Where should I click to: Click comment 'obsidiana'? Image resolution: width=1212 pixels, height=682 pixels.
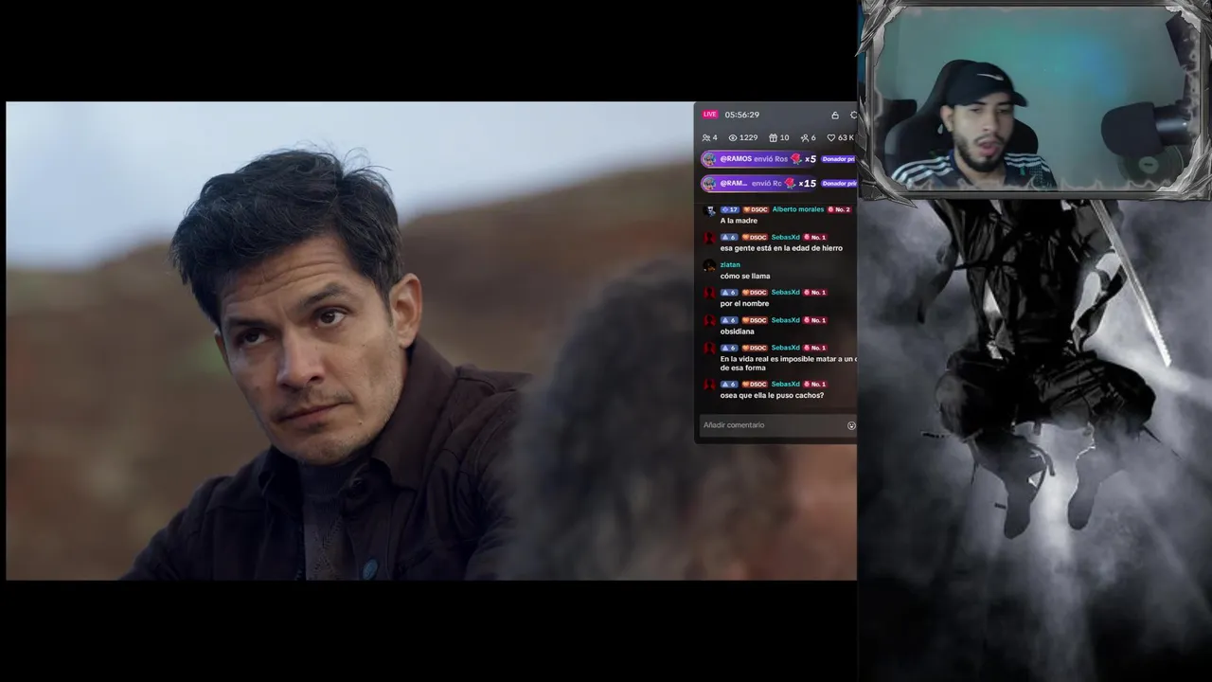tap(738, 332)
